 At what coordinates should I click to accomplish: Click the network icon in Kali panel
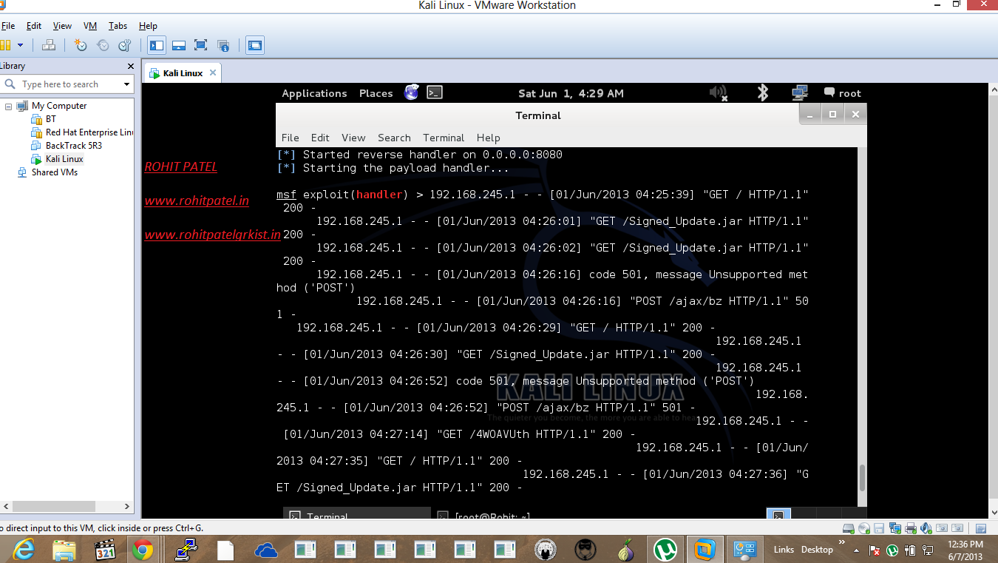pyautogui.click(x=799, y=92)
